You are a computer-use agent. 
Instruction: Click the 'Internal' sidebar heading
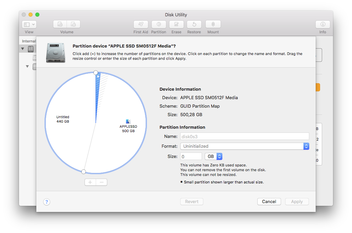[29, 41]
